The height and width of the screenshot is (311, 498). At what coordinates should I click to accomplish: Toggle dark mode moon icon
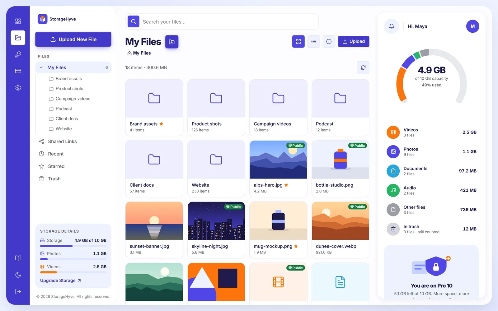click(x=18, y=275)
